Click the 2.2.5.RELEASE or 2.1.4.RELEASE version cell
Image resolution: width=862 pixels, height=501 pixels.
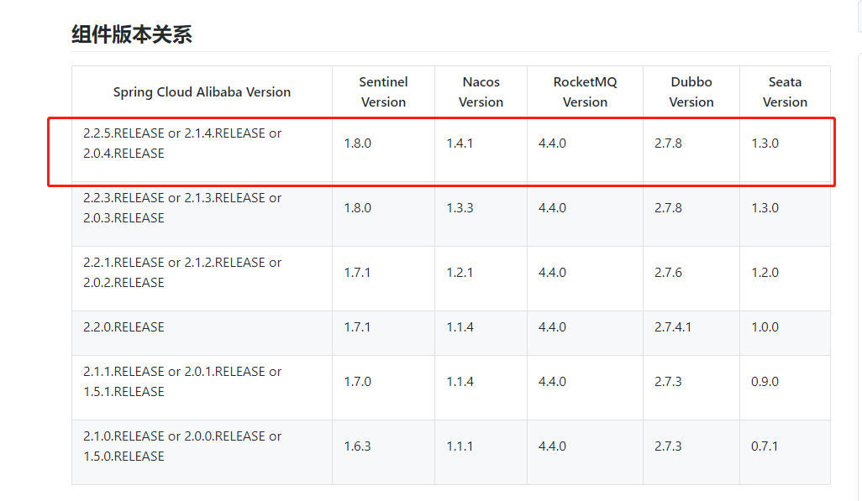click(x=202, y=149)
